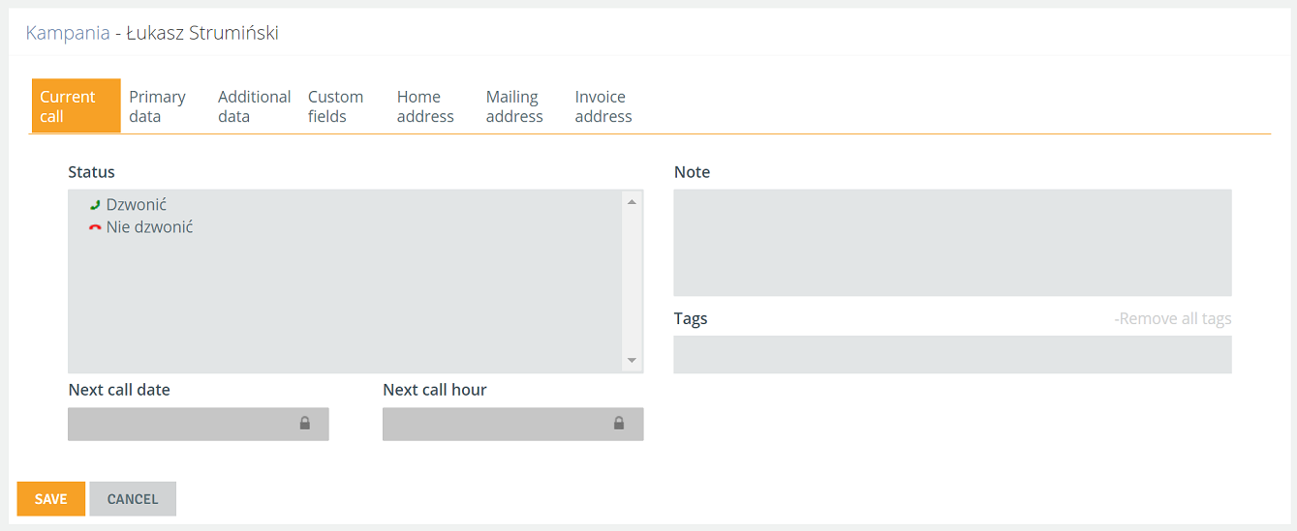Viewport: 1297px width, 531px height.
Task: Click the Kampania breadcrumb link
Action: click(68, 33)
